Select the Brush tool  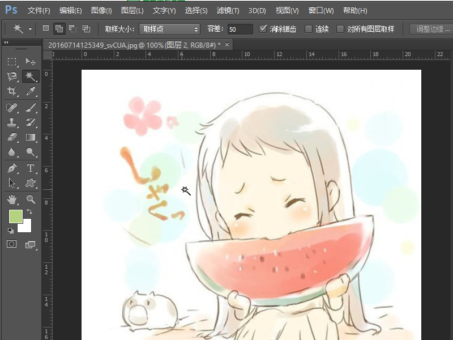(x=31, y=108)
